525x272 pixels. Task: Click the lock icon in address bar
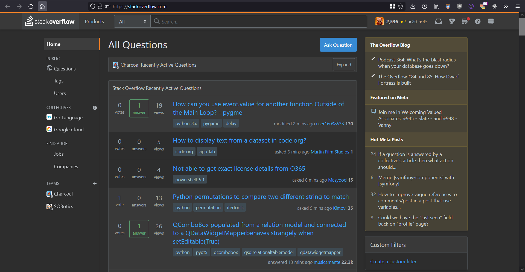100,6
